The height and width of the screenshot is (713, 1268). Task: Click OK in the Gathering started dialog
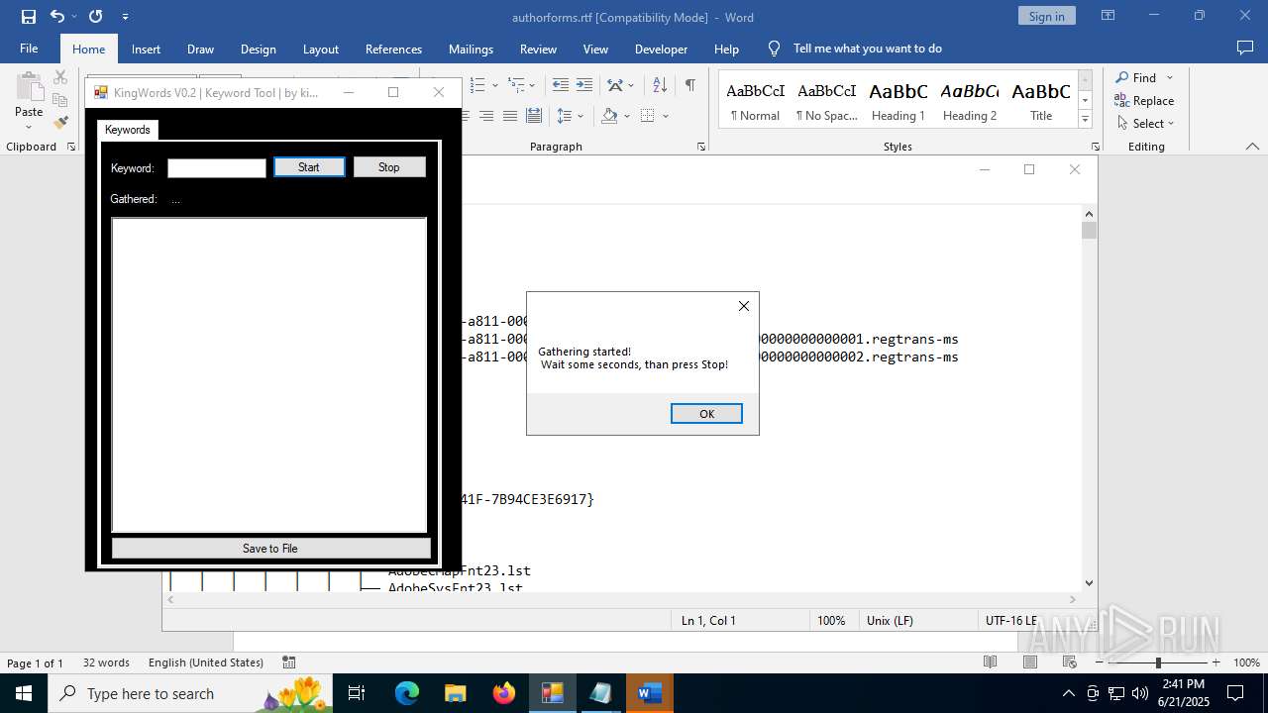(706, 414)
